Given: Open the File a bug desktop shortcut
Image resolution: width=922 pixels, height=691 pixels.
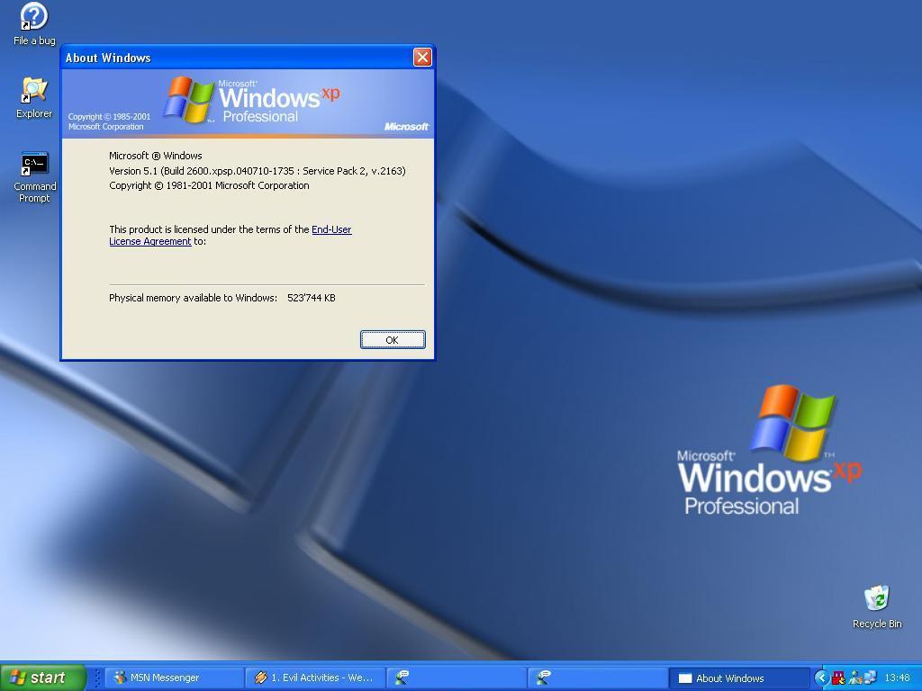Looking at the screenshot, I should tap(34, 24).
